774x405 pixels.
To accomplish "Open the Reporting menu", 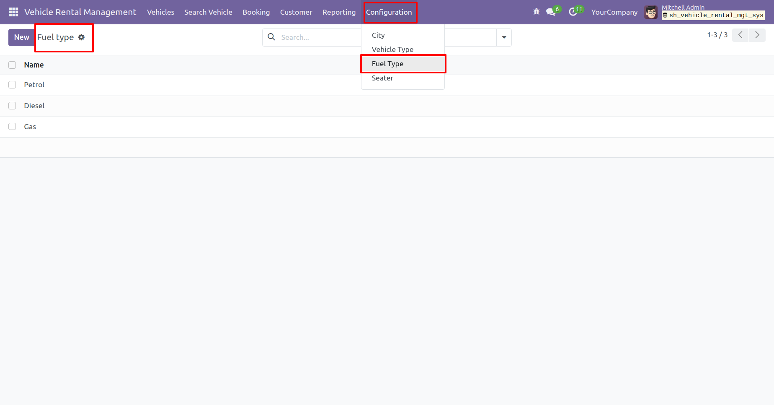I will [339, 12].
